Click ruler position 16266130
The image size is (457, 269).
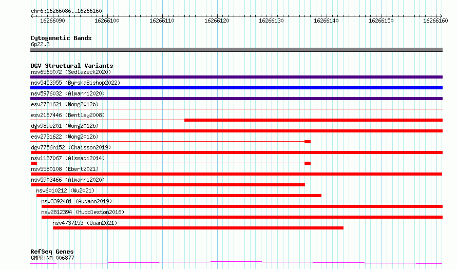coord(271,21)
